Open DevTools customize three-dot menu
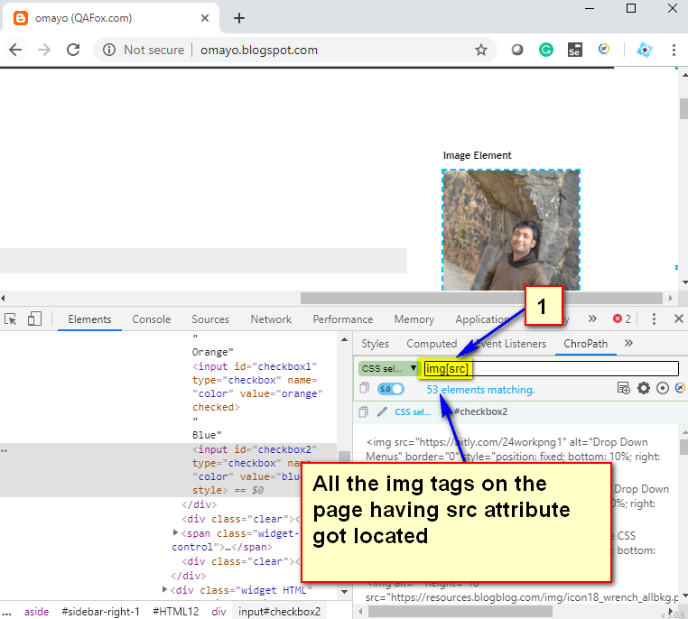Image resolution: width=688 pixels, height=619 pixels. point(654,319)
